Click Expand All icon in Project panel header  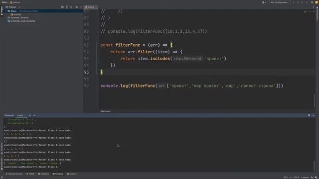[x=67, y=7]
